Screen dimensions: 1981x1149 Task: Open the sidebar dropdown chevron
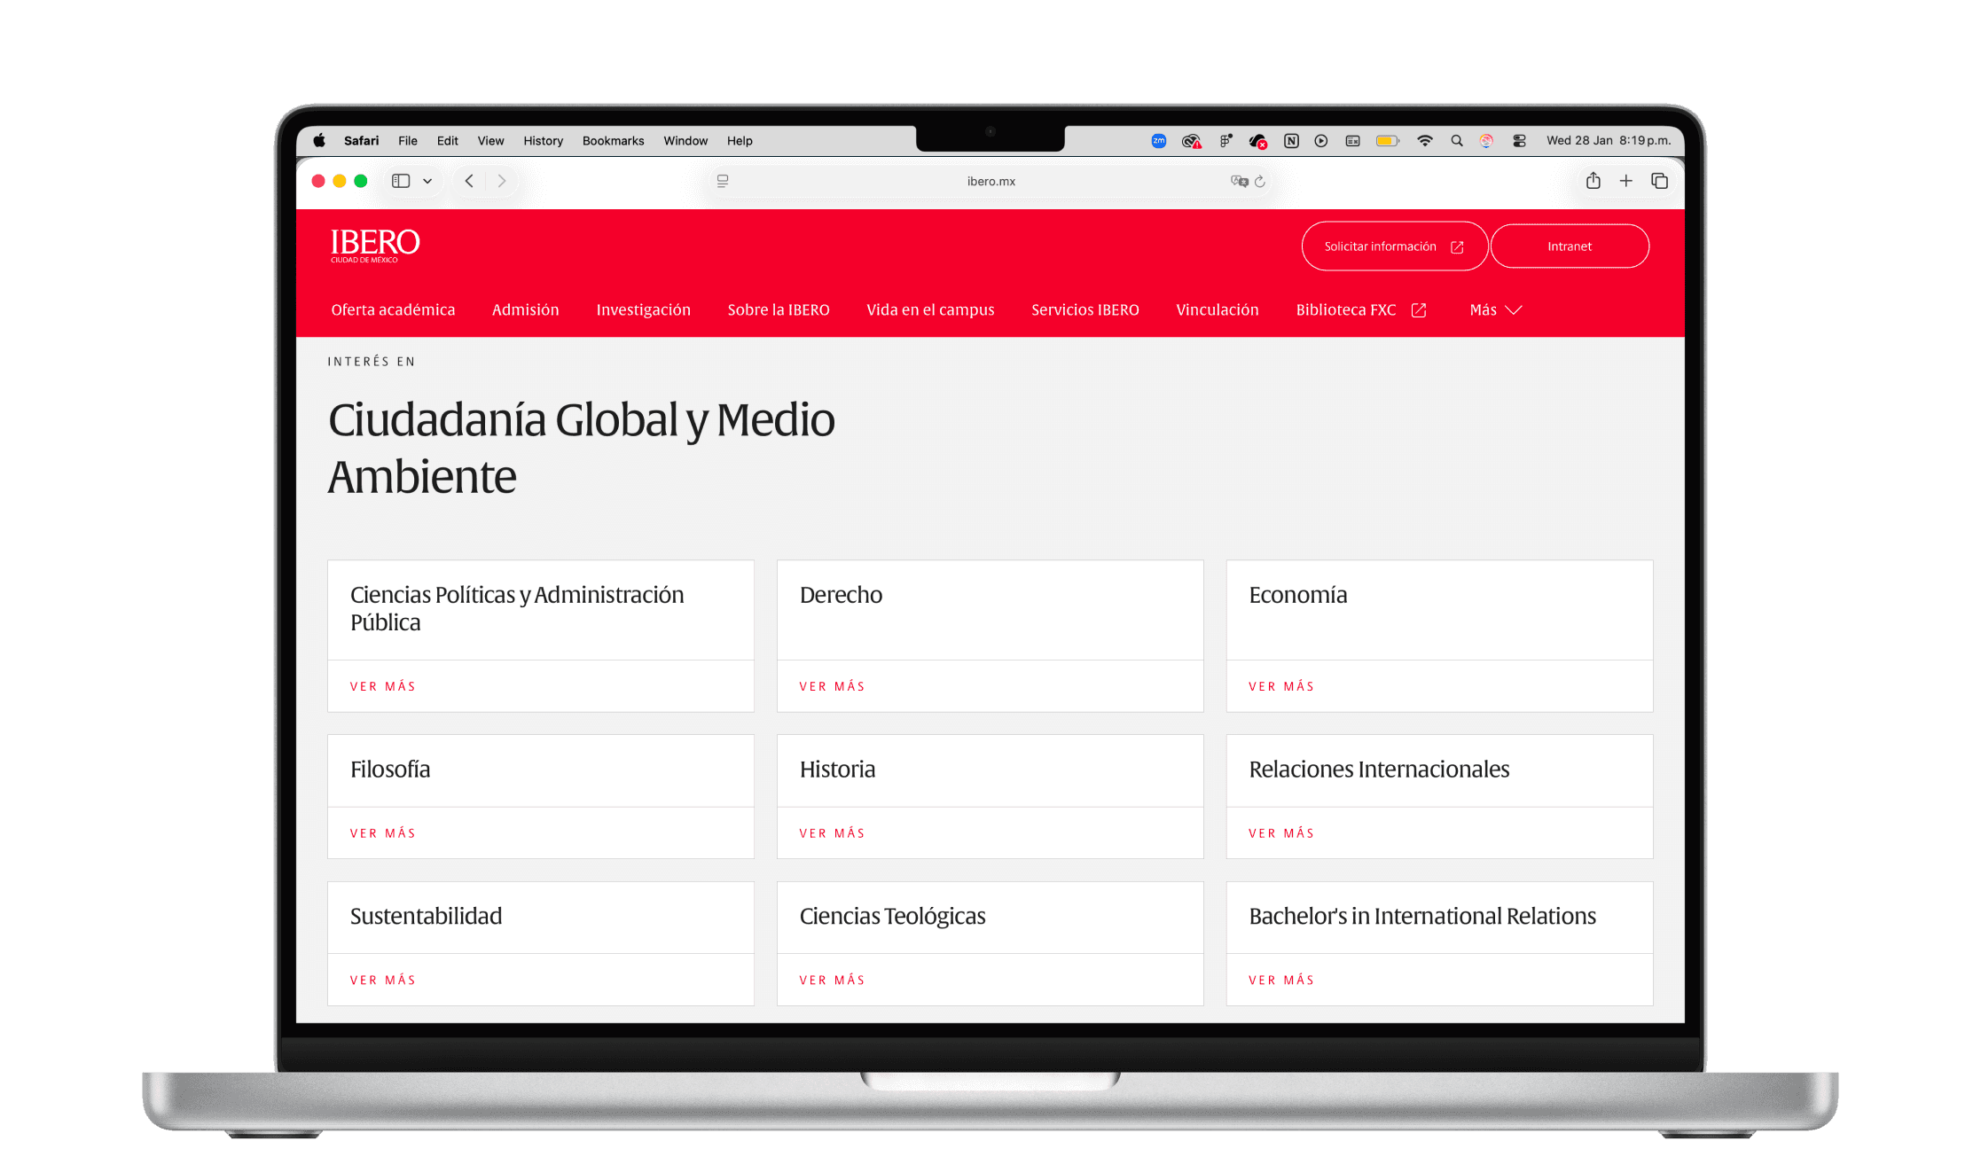click(x=427, y=181)
